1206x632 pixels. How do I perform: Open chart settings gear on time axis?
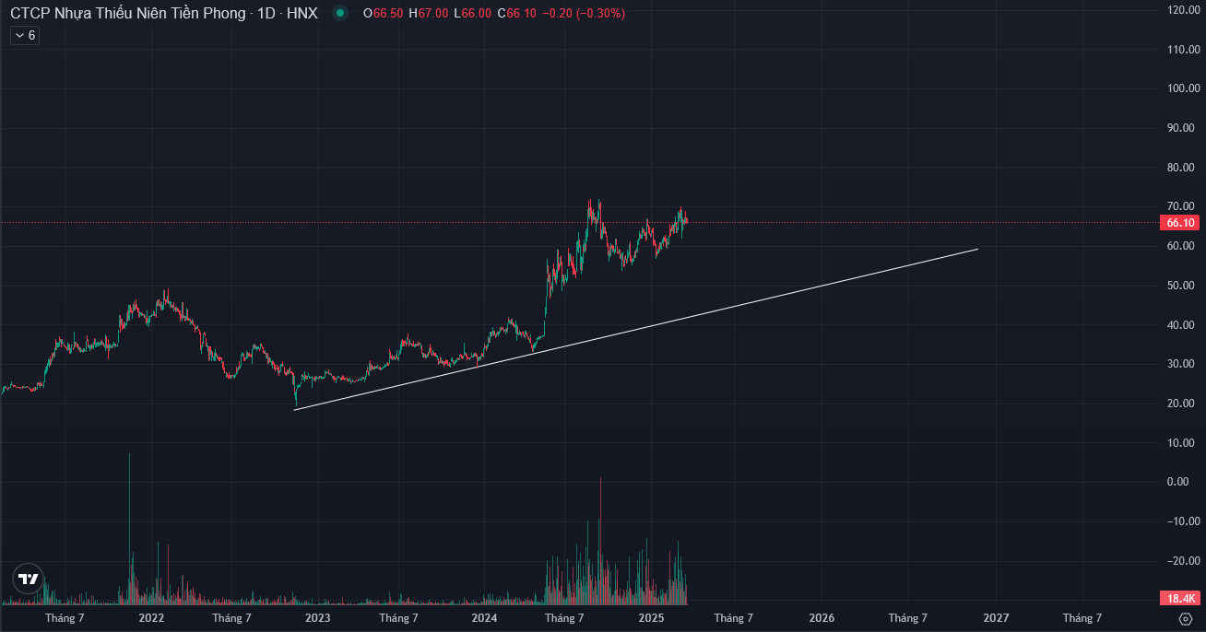[1186, 619]
